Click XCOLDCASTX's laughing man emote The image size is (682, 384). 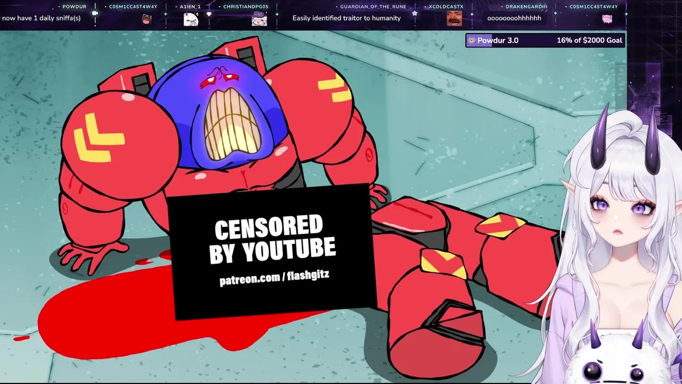point(454,19)
